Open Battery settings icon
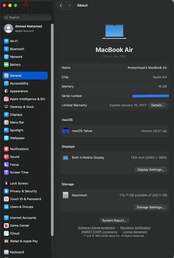The height and width of the screenshot is (258, 174). click(6, 65)
